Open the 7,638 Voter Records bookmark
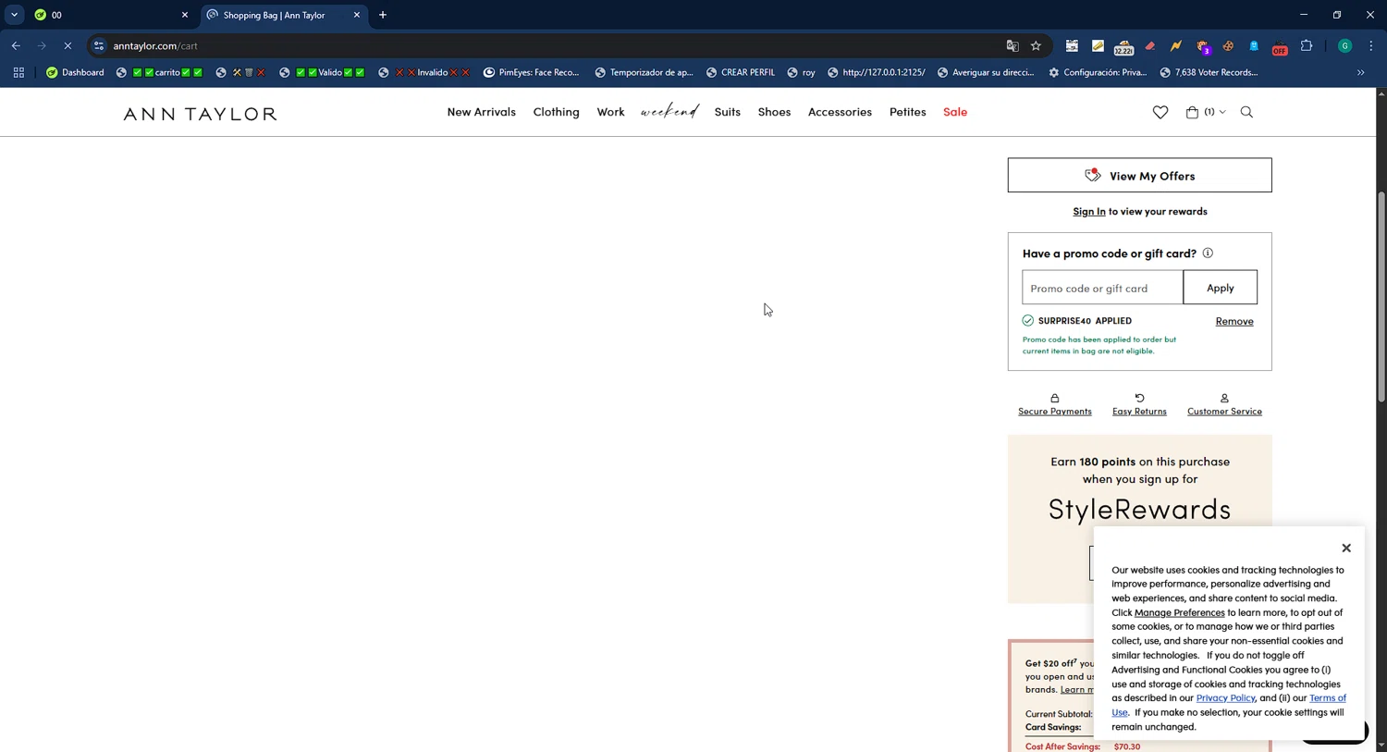 (x=1208, y=72)
